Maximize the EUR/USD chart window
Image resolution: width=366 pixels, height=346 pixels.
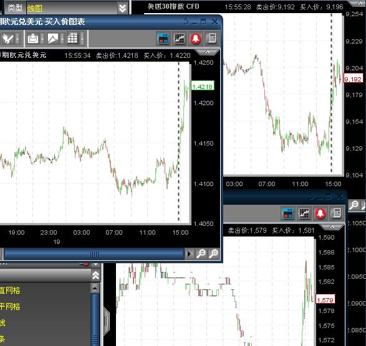tap(203, 22)
